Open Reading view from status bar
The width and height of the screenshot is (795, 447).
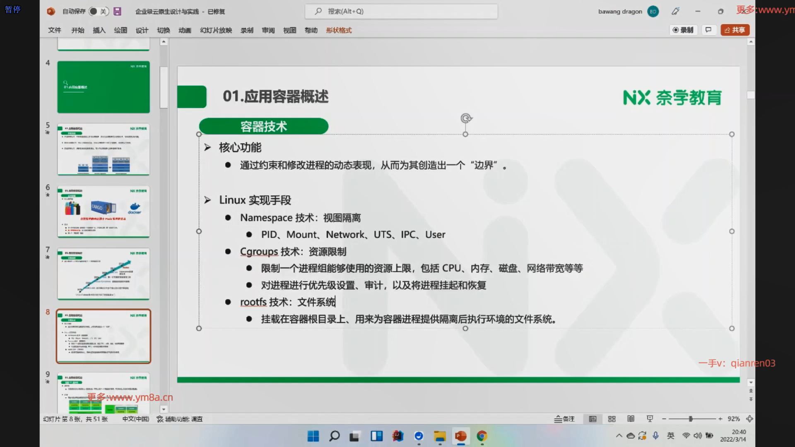click(x=631, y=419)
